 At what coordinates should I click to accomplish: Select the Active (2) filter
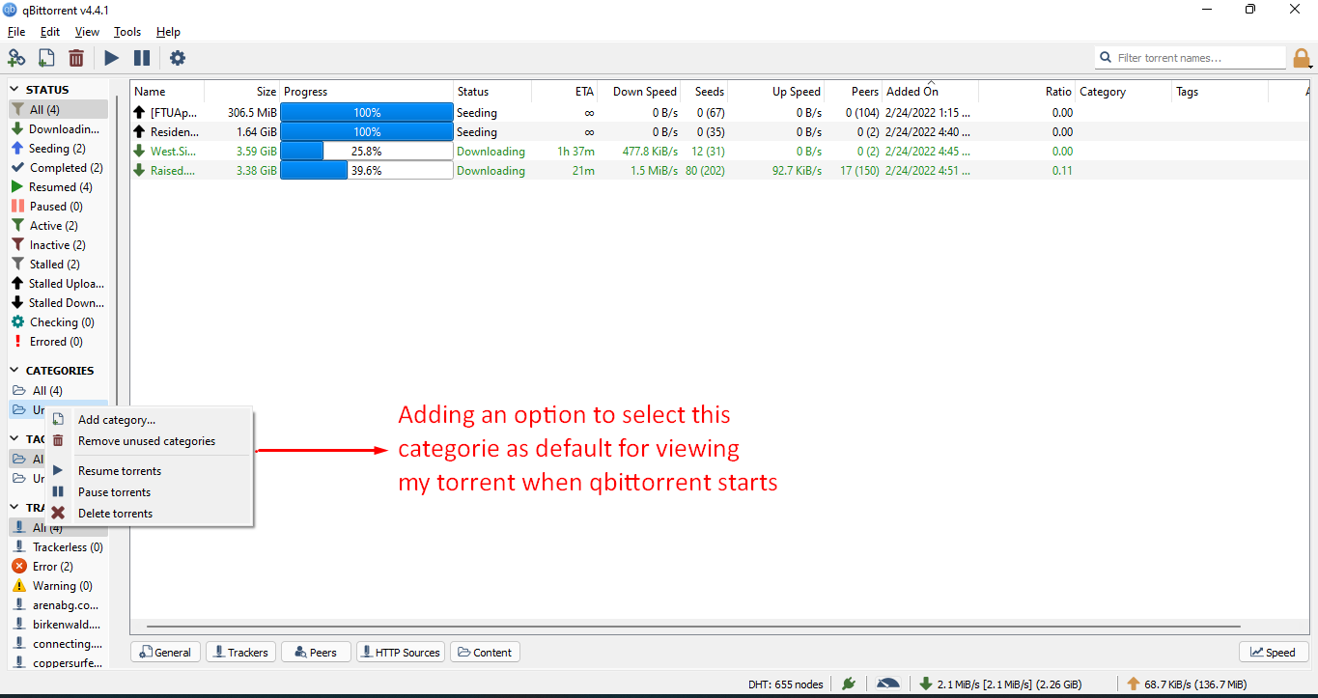pos(58,226)
